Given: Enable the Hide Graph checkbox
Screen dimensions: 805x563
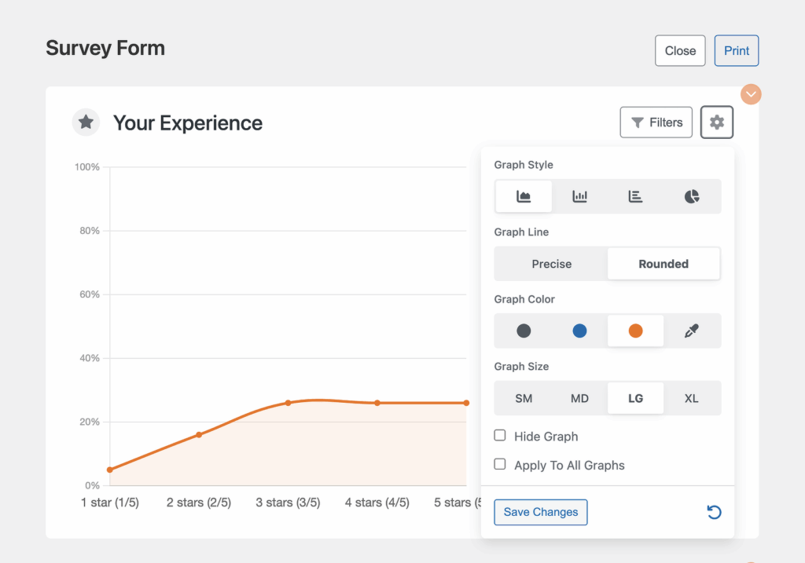Looking at the screenshot, I should tap(500, 436).
